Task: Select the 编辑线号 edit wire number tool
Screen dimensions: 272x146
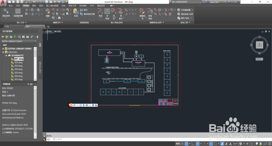Action: tap(142, 14)
